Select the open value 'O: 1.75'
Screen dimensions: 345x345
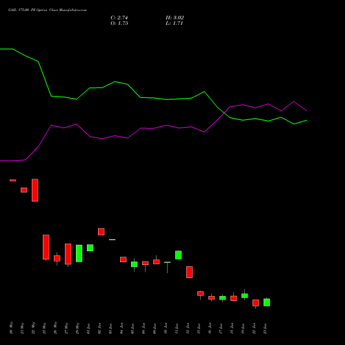point(119,23)
